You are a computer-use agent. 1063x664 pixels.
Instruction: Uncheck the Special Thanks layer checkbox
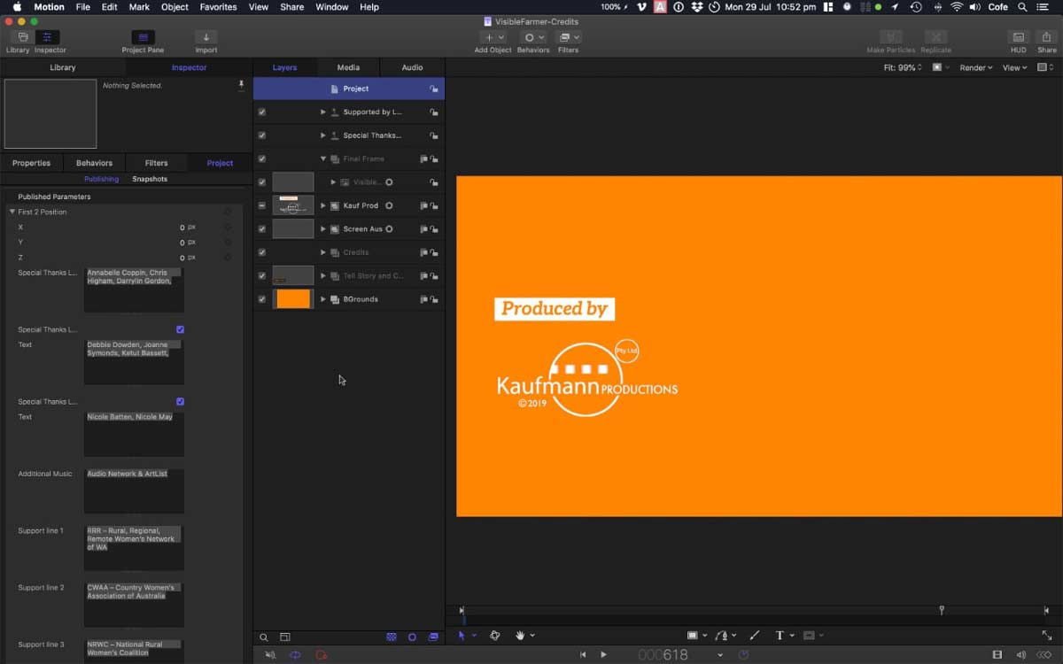pos(262,135)
